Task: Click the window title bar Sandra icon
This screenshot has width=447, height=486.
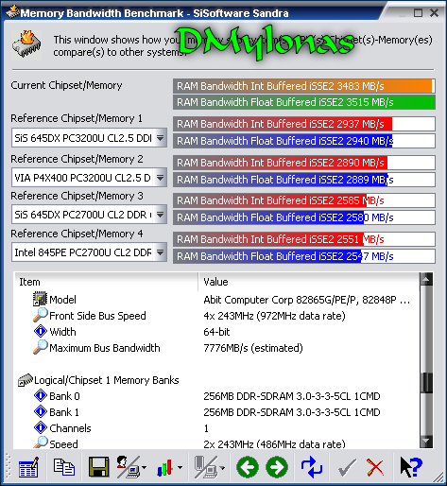Action: point(12,12)
